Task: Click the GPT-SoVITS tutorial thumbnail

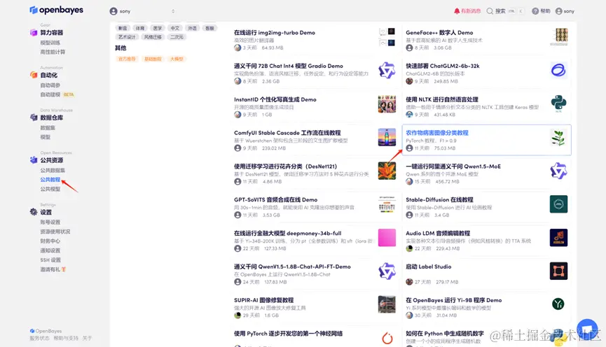Action: (x=387, y=204)
